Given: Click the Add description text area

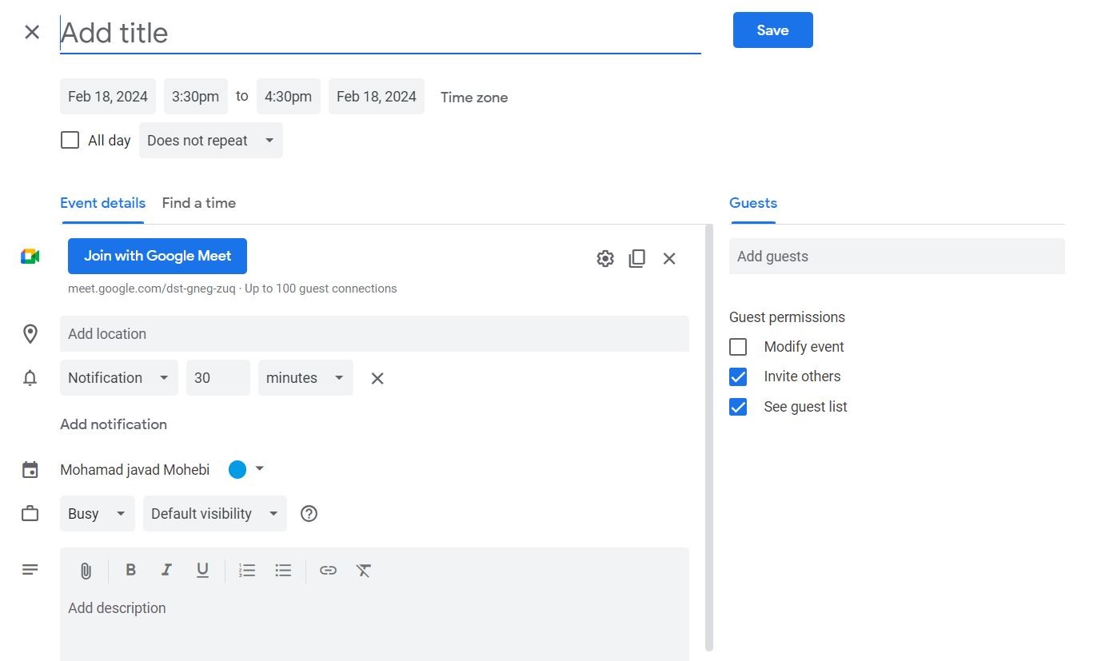Looking at the screenshot, I should coord(374,627).
